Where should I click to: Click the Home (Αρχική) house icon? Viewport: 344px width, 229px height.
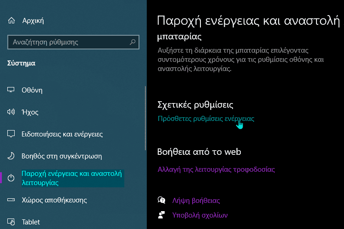point(11,21)
